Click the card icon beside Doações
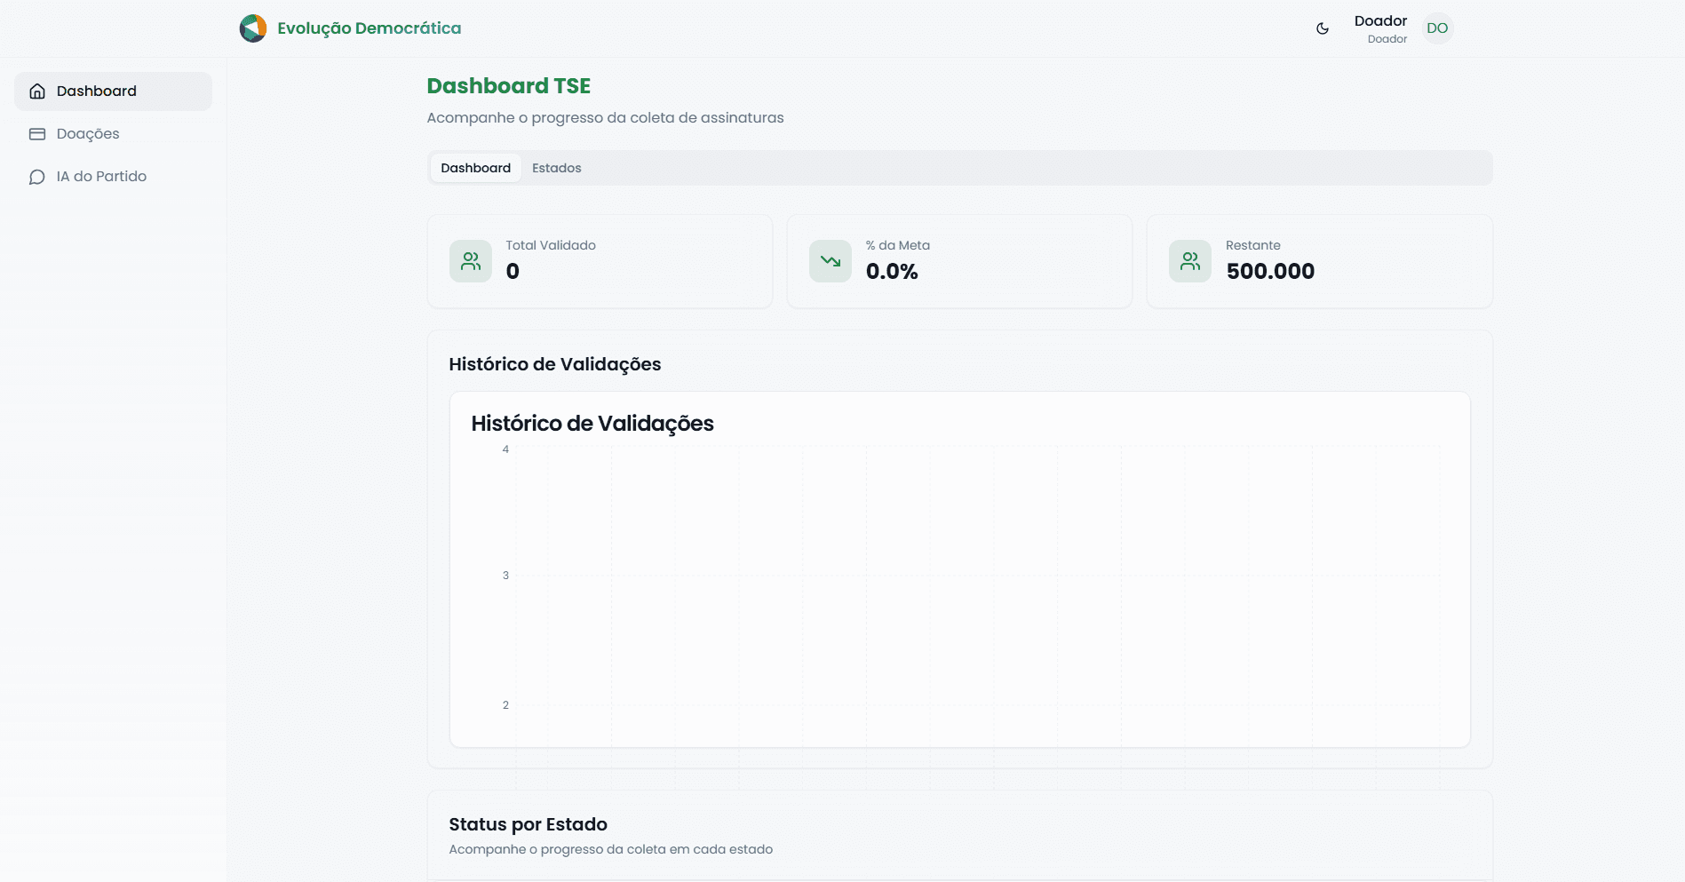Screen dimensions: 1685x882 (37, 134)
